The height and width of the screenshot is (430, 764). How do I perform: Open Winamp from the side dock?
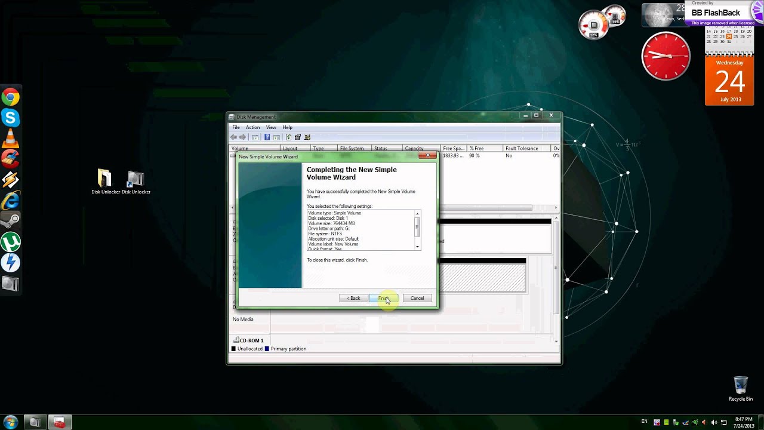pos(10,180)
